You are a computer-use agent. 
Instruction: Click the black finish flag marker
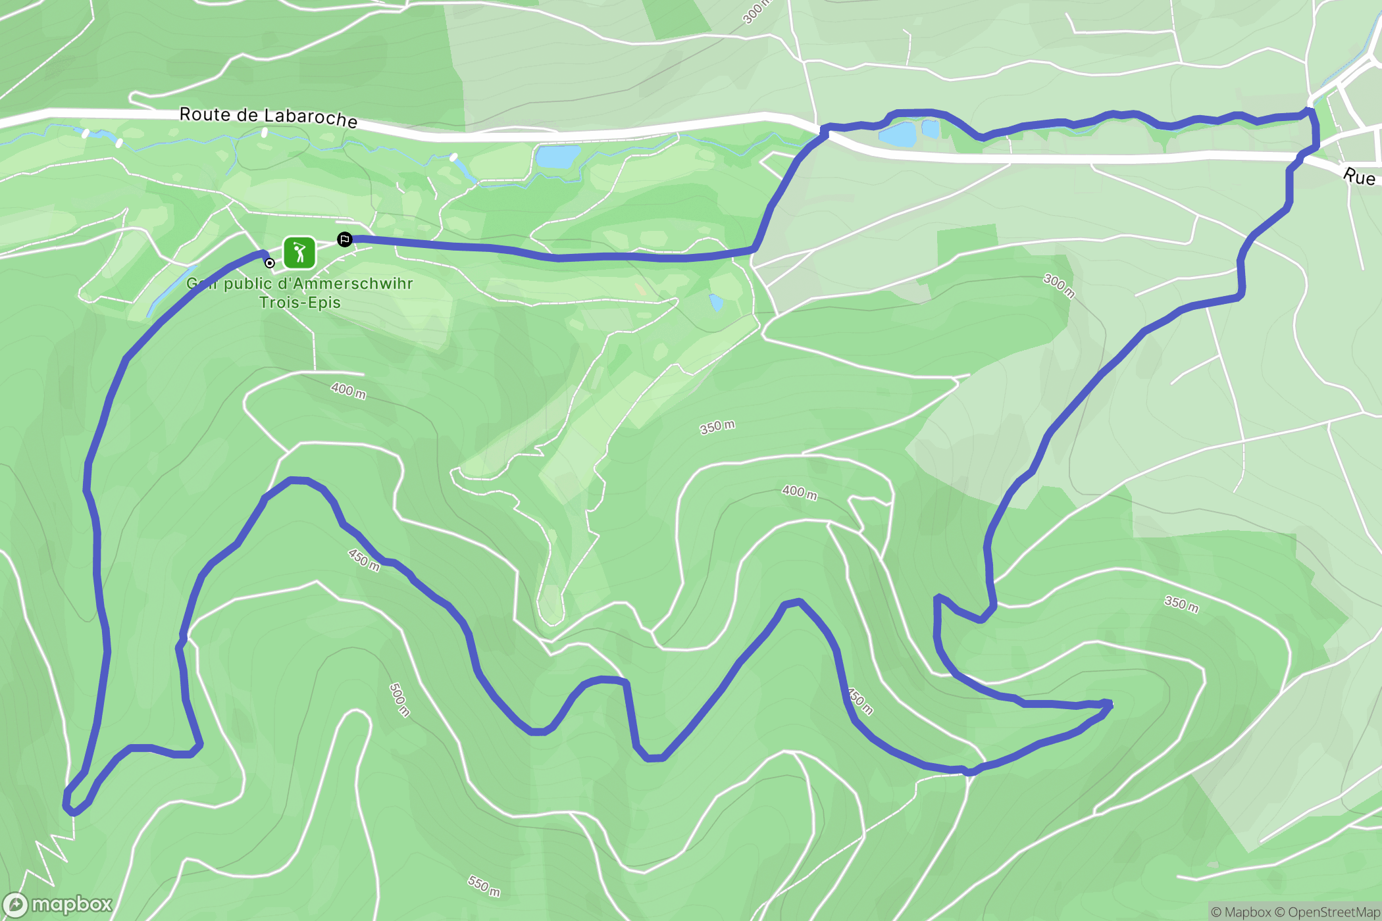[x=344, y=239]
